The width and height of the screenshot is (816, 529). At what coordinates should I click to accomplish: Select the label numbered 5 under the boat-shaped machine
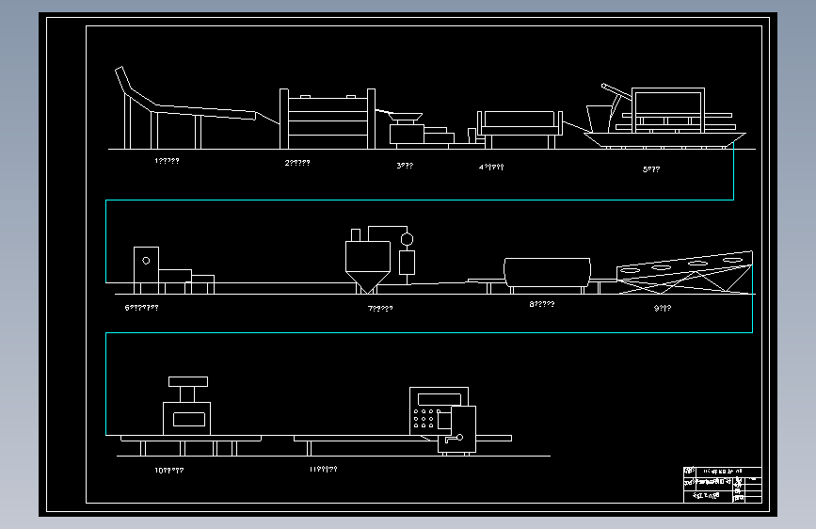(651, 169)
